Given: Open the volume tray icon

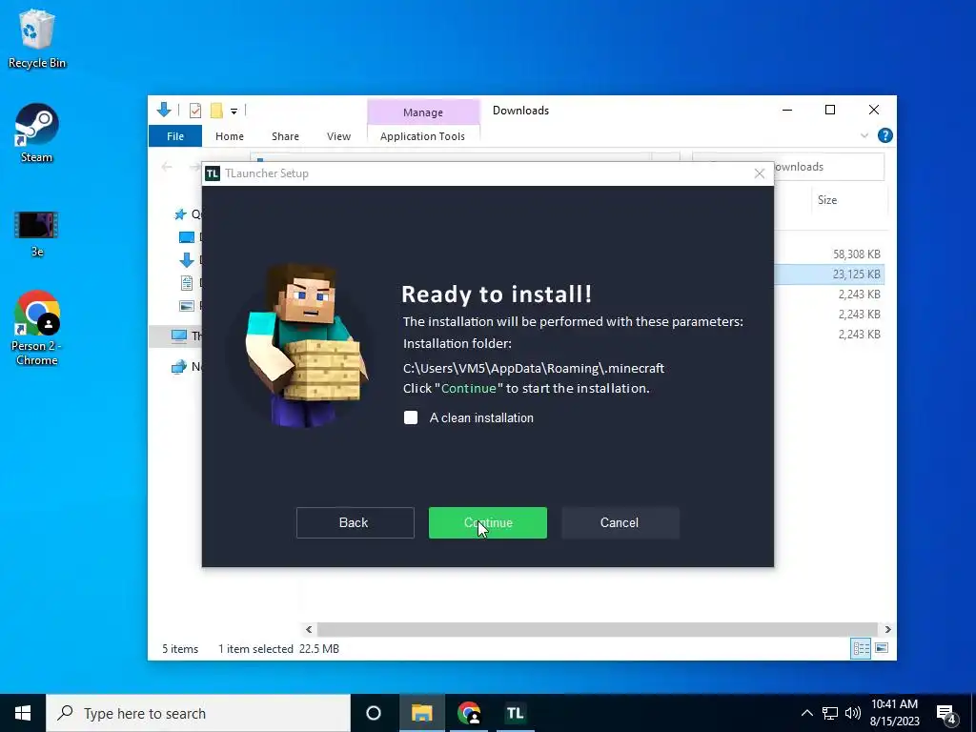Looking at the screenshot, I should pyautogui.click(x=853, y=713).
